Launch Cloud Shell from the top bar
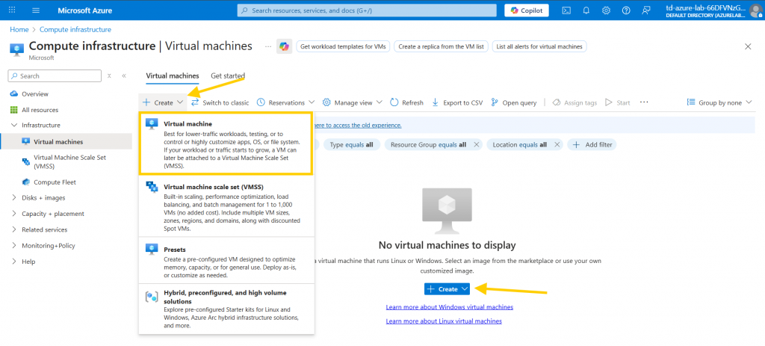Screen dimensions: 765x346 point(566,10)
